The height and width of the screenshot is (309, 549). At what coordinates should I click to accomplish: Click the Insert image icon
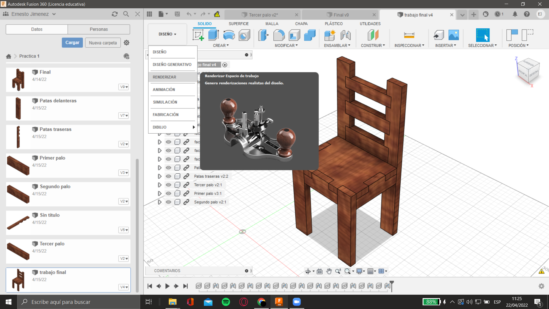[453, 35]
